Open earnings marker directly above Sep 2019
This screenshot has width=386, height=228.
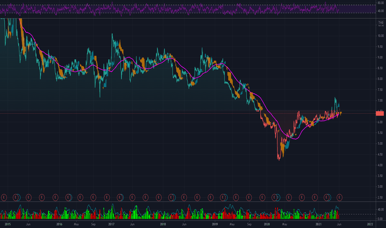pos(249,197)
